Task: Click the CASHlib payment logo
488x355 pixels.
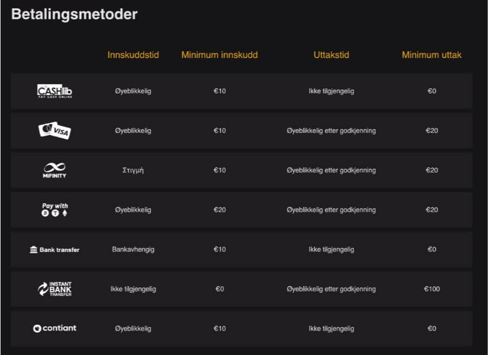Action: coord(54,91)
